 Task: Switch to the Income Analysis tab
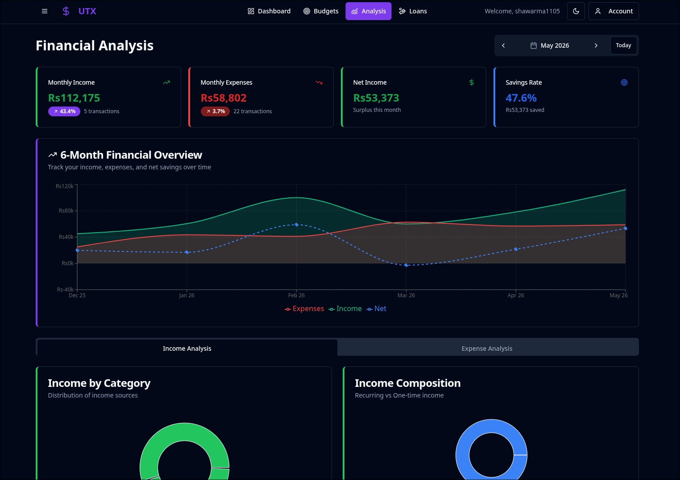(x=187, y=349)
